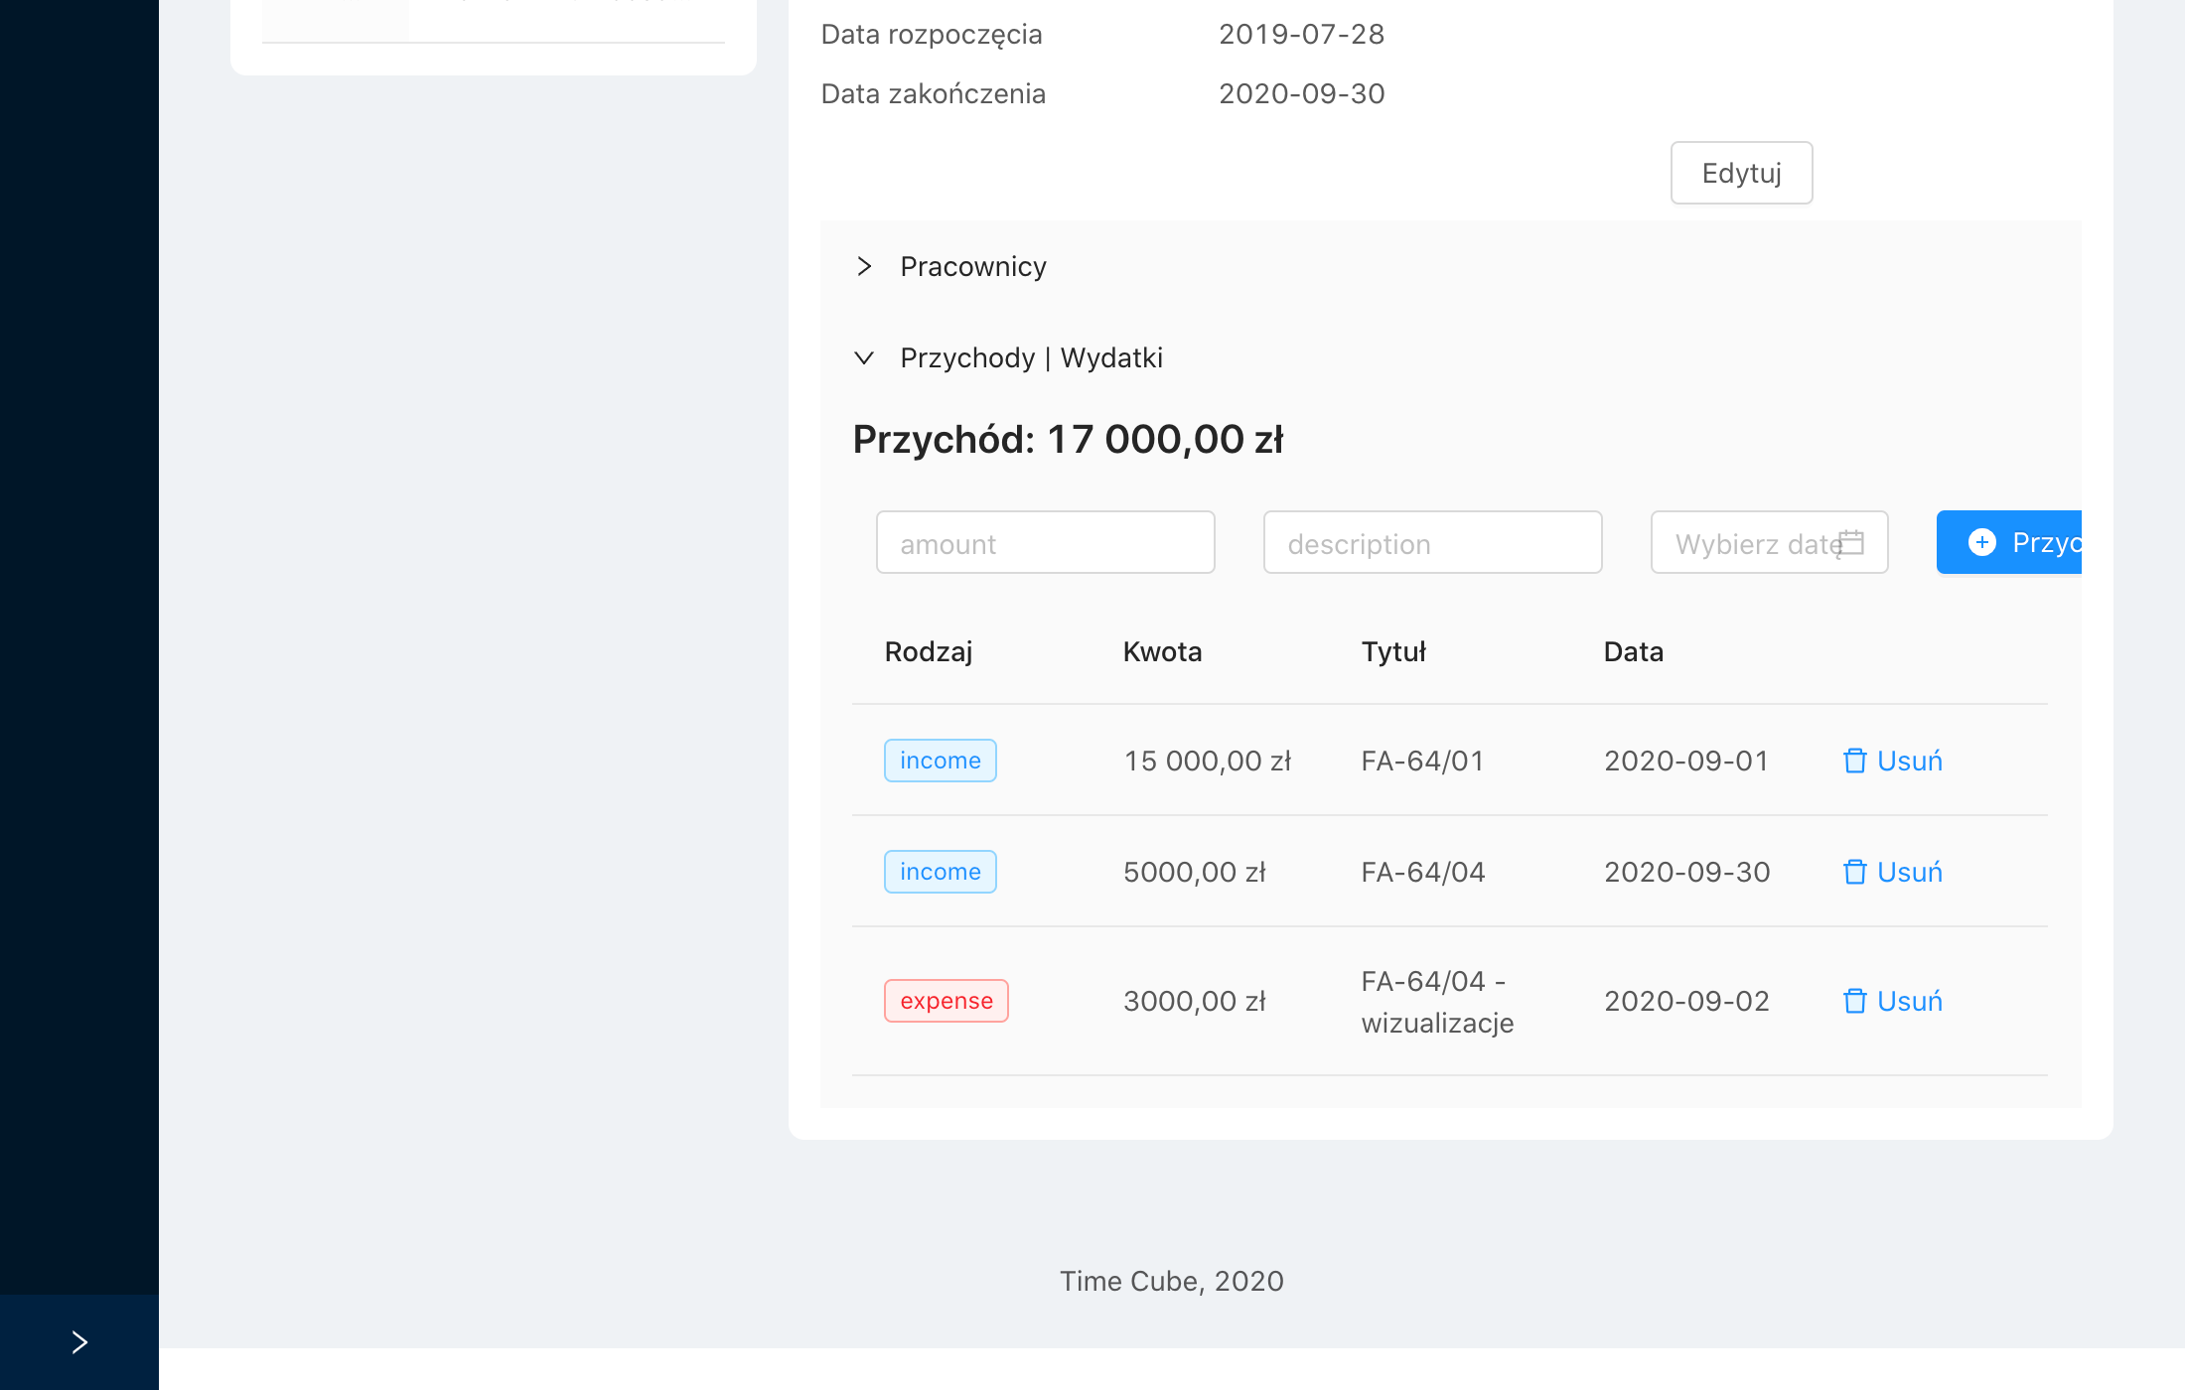Click the Time Cube, 2020 footer text
The height and width of the screenshot is (1390, 2185).
[x=1171, y=1281]
